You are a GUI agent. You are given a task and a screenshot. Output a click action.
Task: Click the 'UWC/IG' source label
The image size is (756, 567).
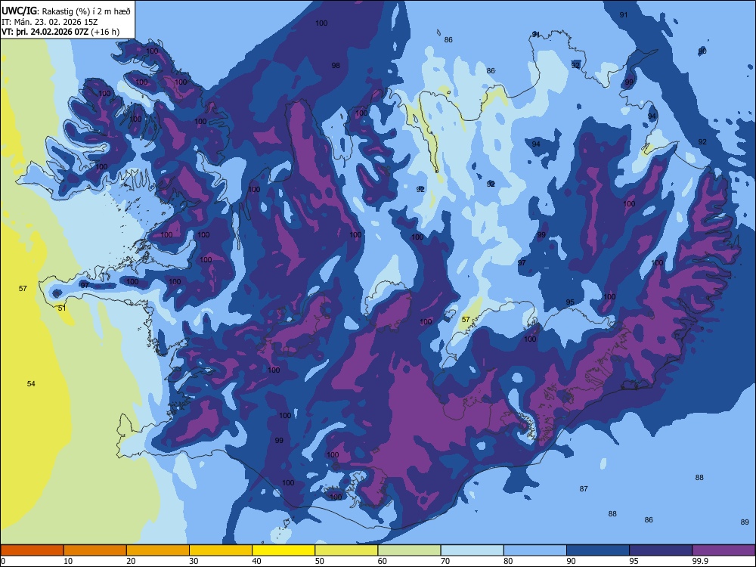click(20, 11)
